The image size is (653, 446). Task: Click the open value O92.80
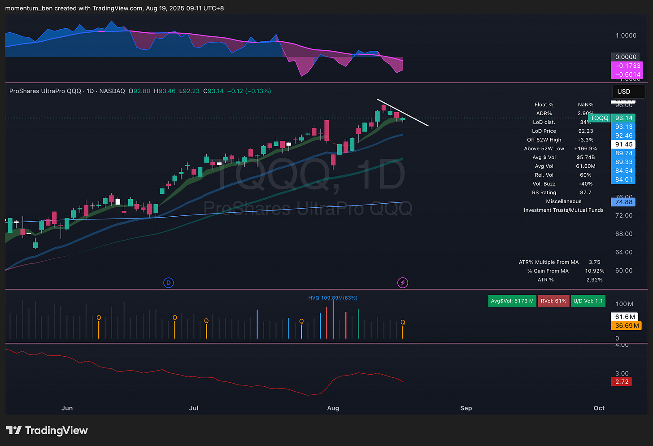(x=139, y=91)
